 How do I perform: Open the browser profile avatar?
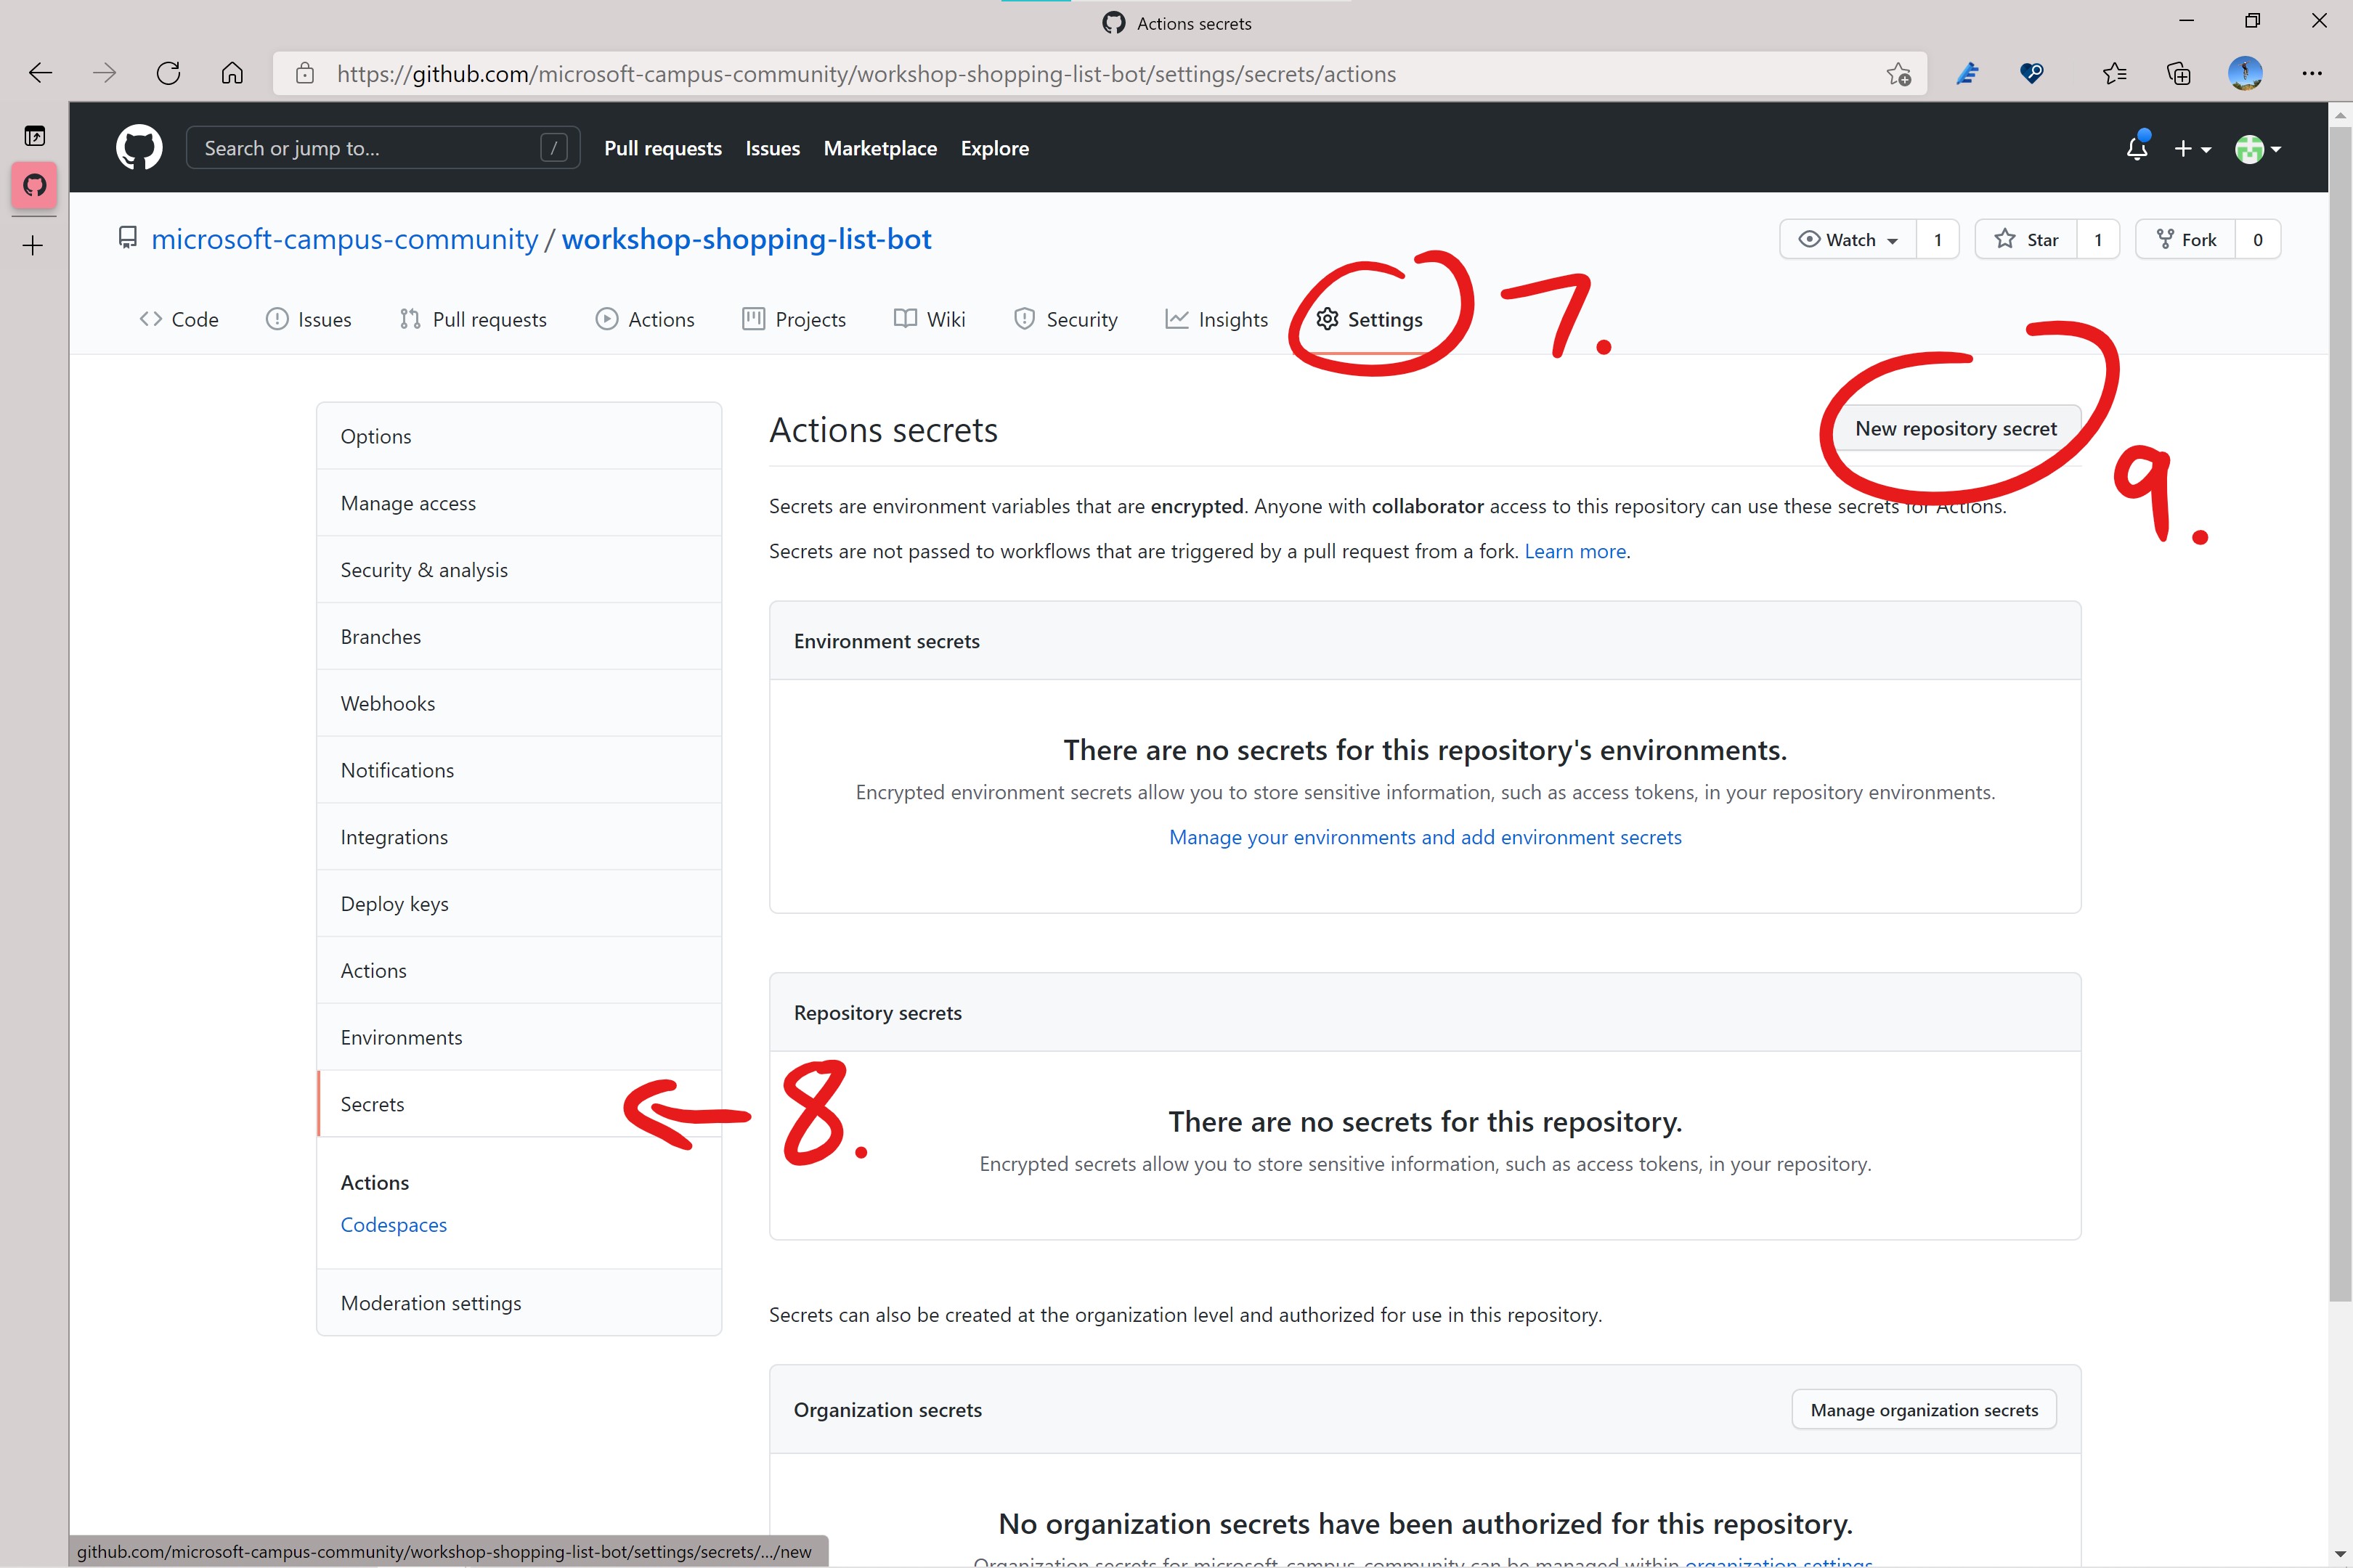pos(2245,73)
